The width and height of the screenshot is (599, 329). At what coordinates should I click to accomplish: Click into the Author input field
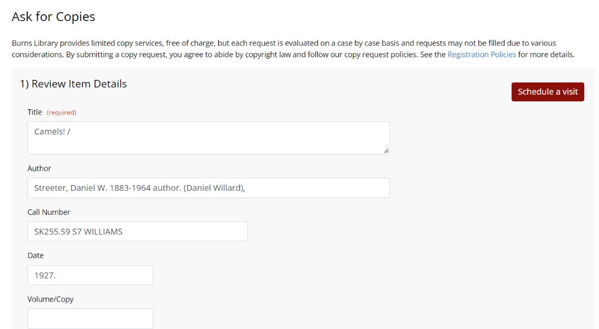[x=209, y=188]
